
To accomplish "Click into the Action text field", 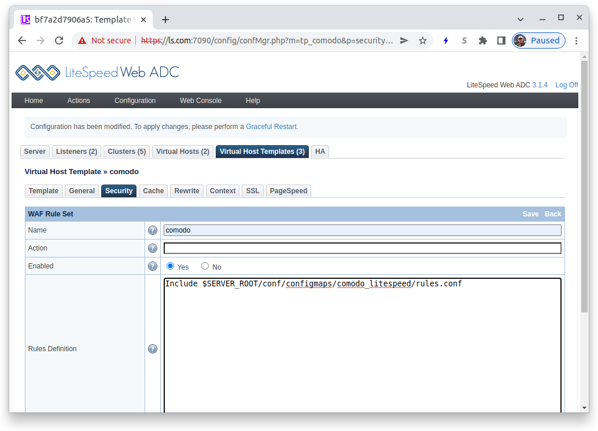I will click(362, 248).
